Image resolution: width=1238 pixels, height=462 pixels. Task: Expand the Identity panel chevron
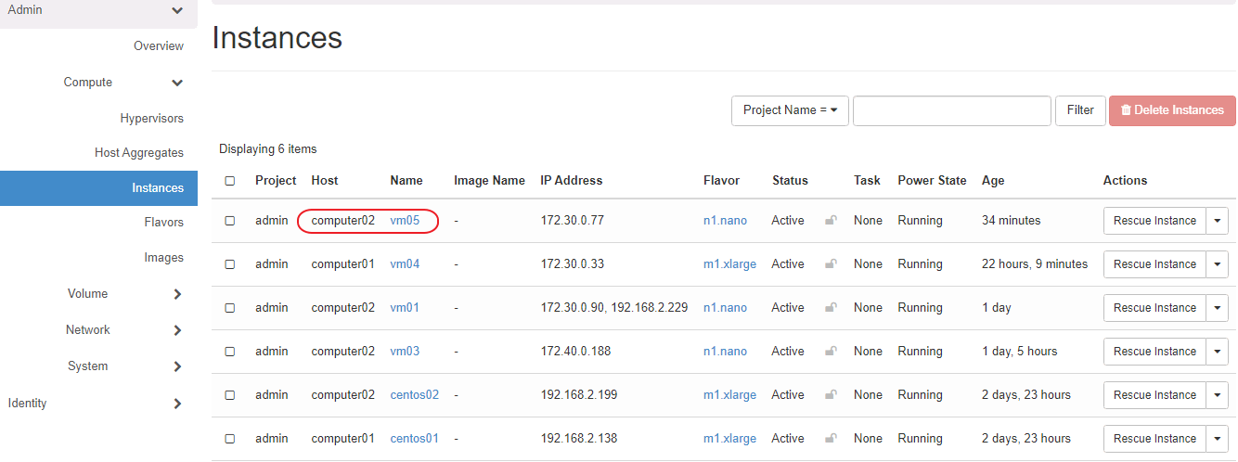[x=177, y=404]
